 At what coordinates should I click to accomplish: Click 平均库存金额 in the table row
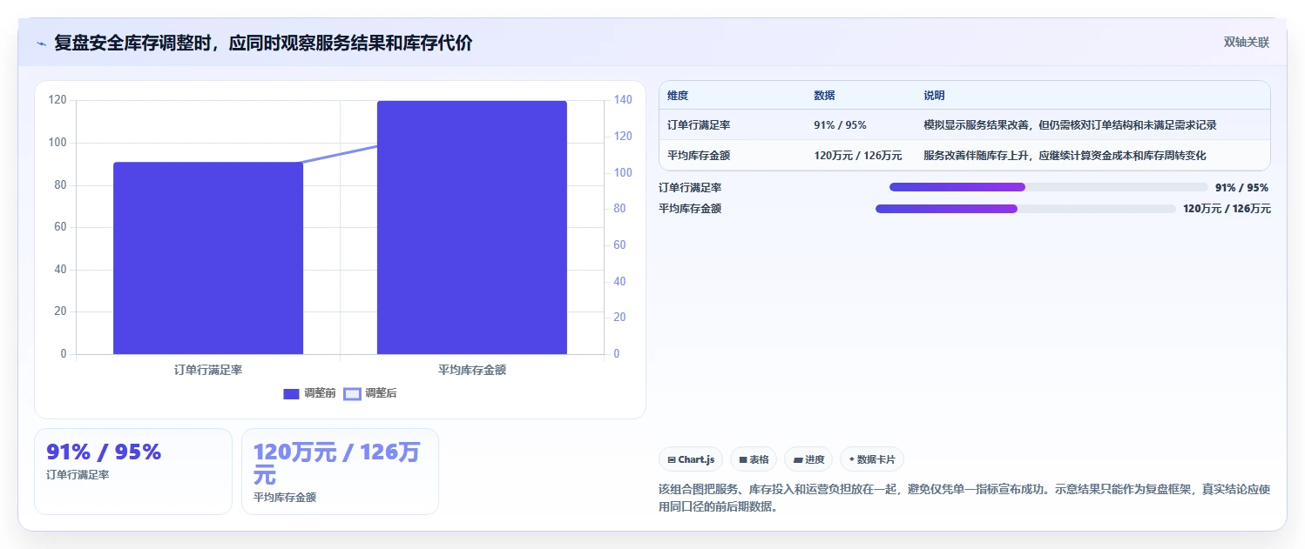click(x=699, y=155)
